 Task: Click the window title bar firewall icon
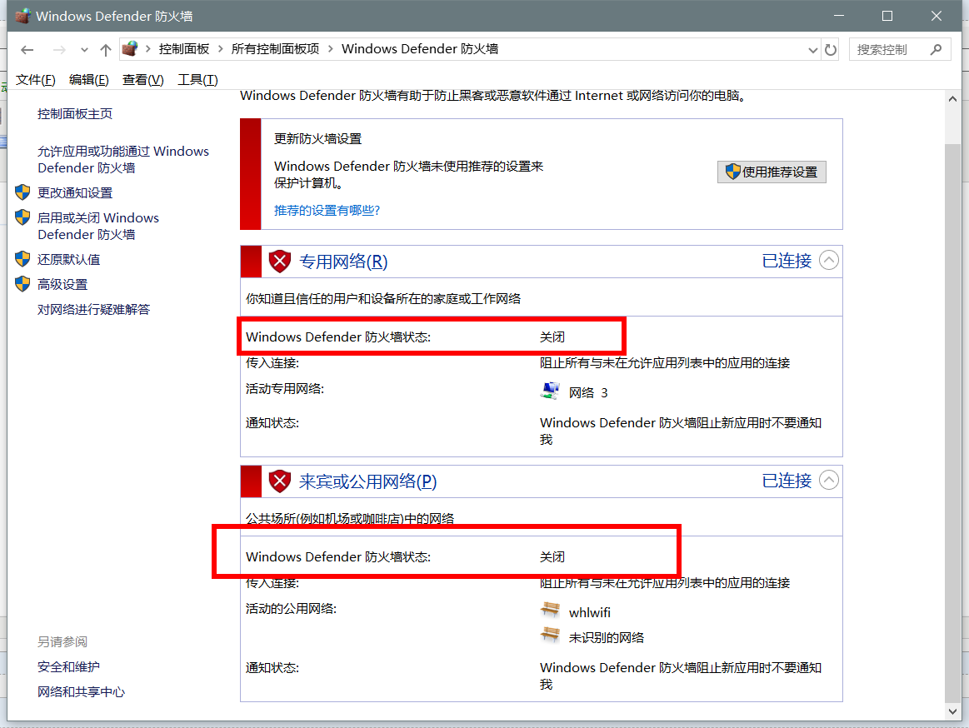22,16
